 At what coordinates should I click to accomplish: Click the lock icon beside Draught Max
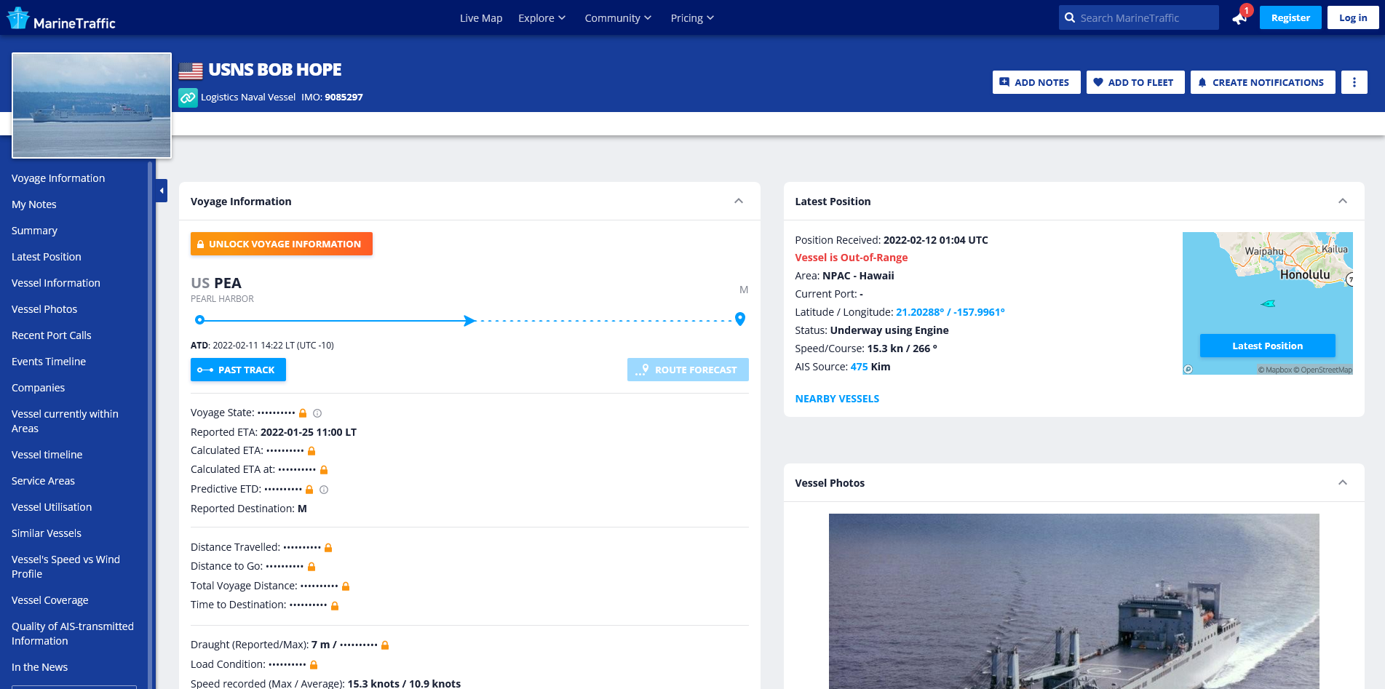point(385,645)
